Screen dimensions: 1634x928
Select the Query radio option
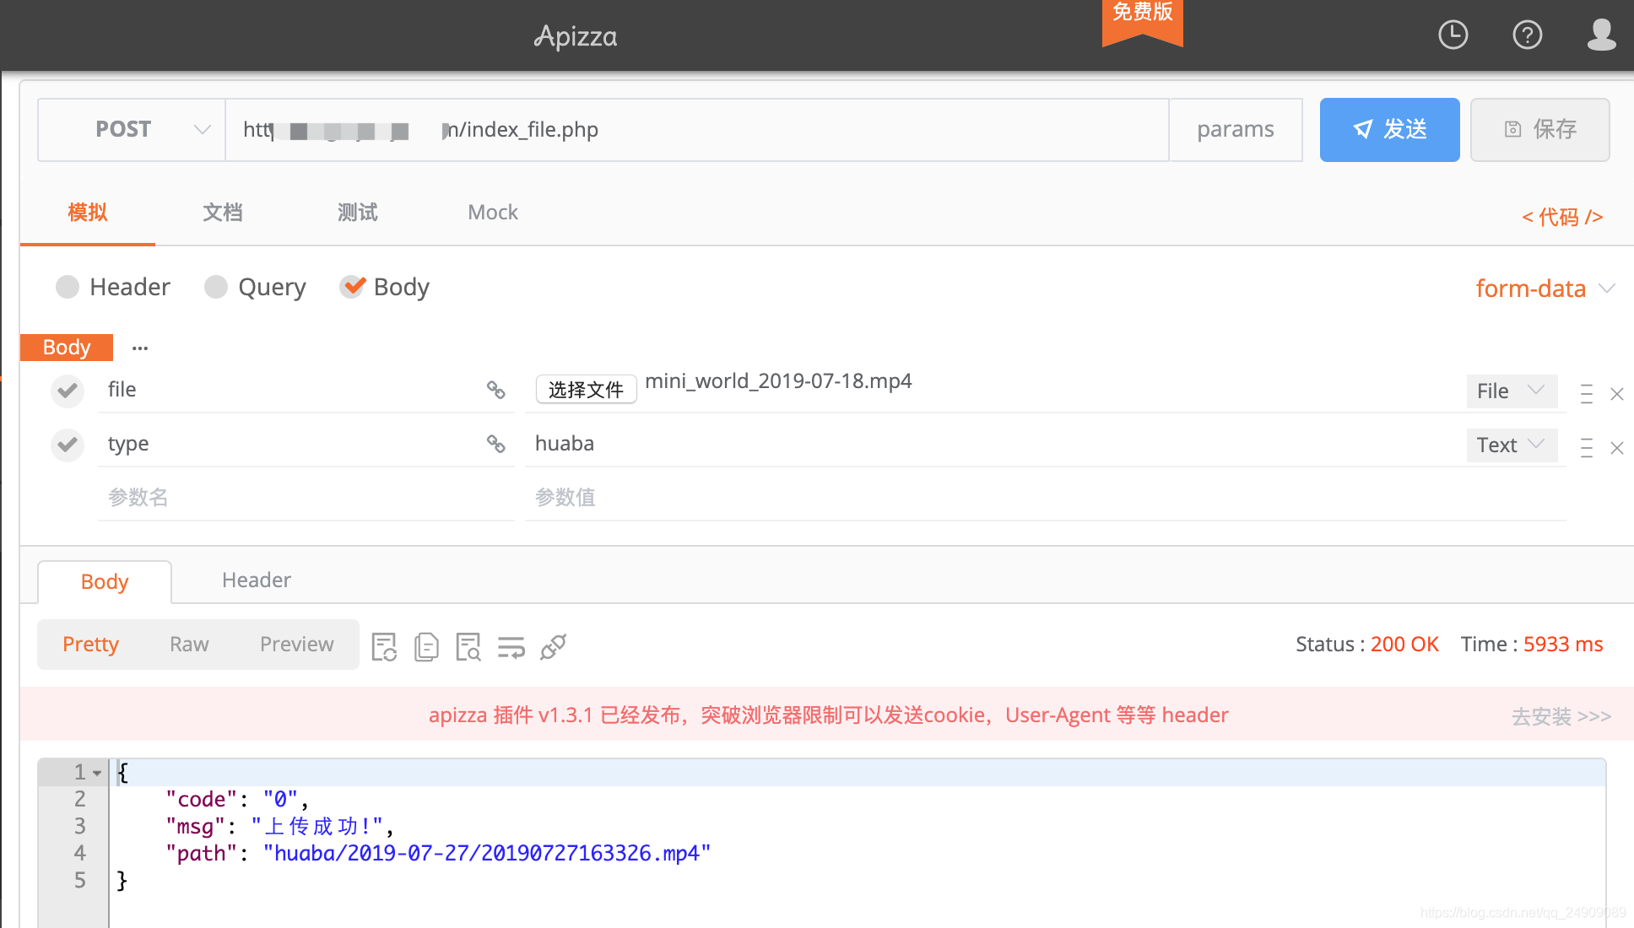[x=255, y=287]
